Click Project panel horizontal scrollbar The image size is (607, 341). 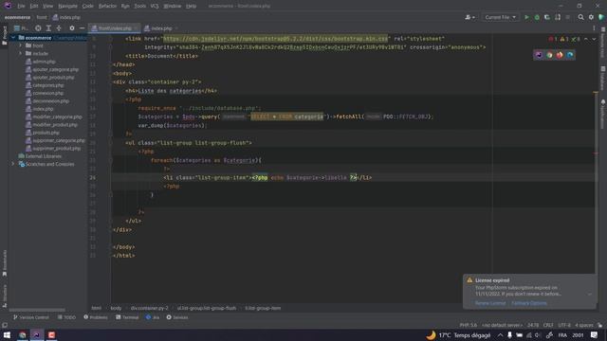coord(37,310)
